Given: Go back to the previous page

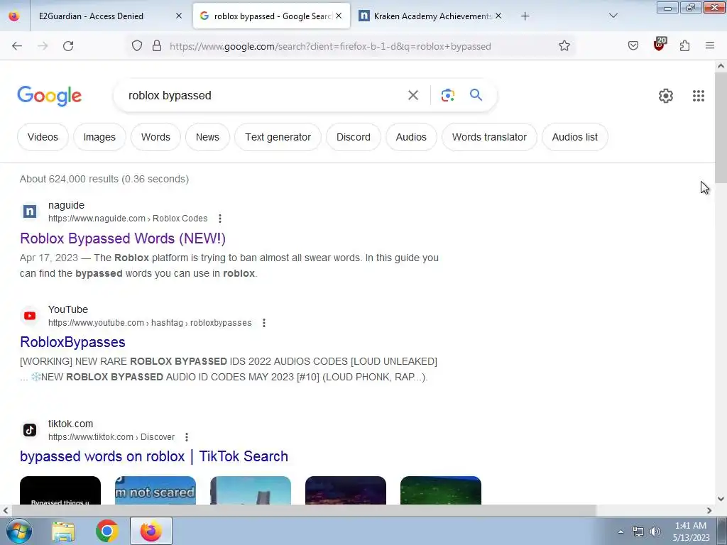Looking at the screenshot, I should pos(17,46).
